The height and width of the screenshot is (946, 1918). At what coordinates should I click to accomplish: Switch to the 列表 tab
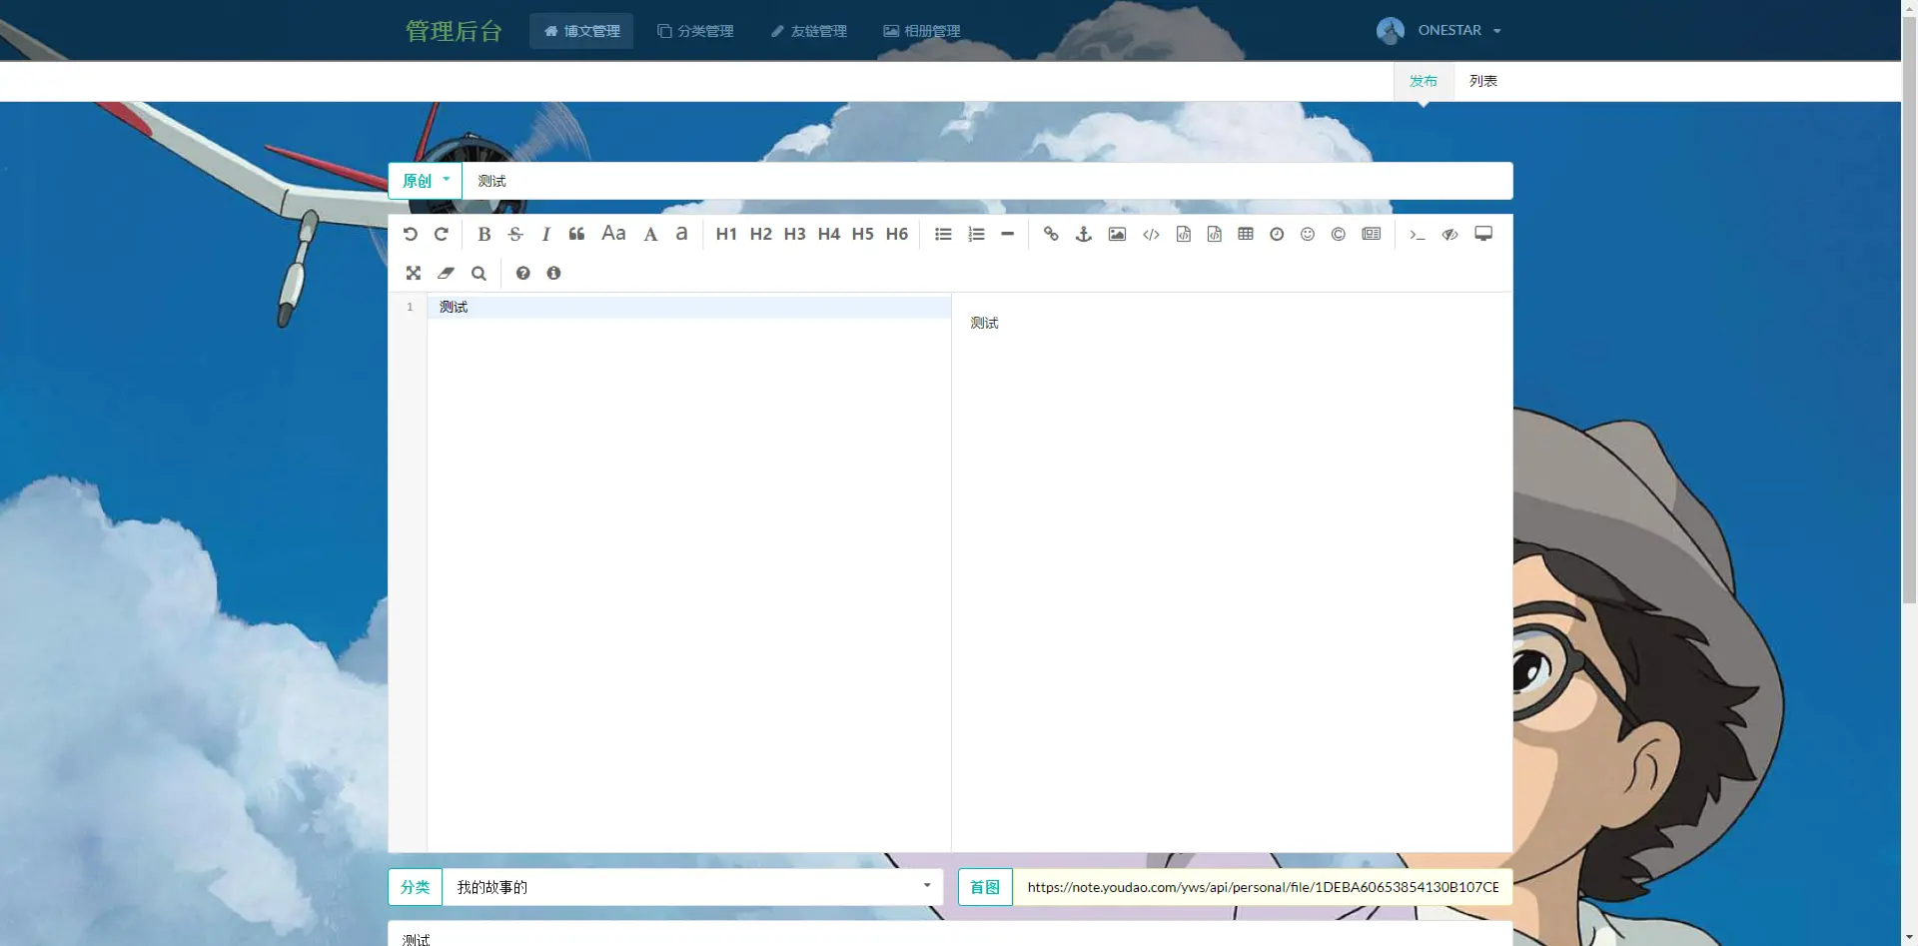click(1483, 81)
